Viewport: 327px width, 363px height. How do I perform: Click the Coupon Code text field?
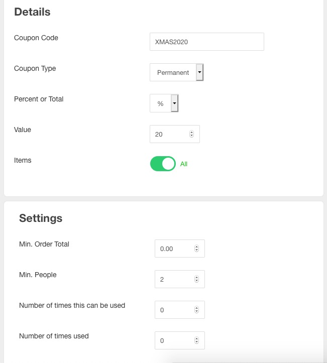coord(206,42)
